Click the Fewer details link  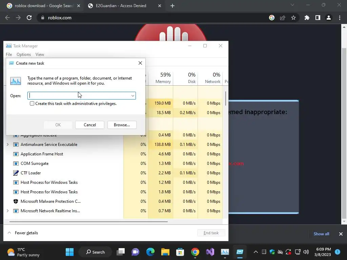[x=26, y=233]
